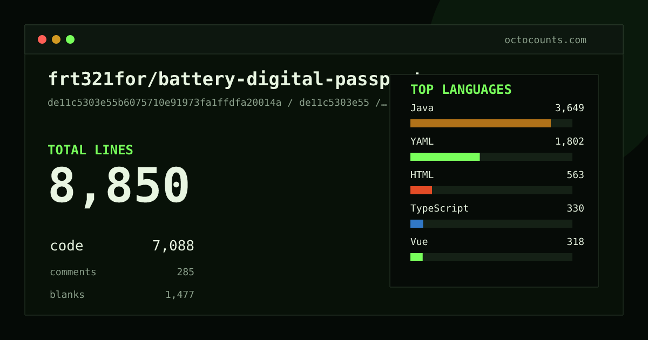Click the YAML language label

pos(422,141)
